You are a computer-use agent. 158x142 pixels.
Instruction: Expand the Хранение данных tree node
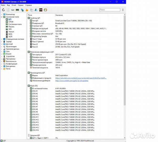pos(2,49)
